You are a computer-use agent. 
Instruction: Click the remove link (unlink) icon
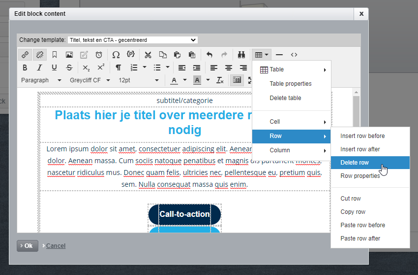40,55
